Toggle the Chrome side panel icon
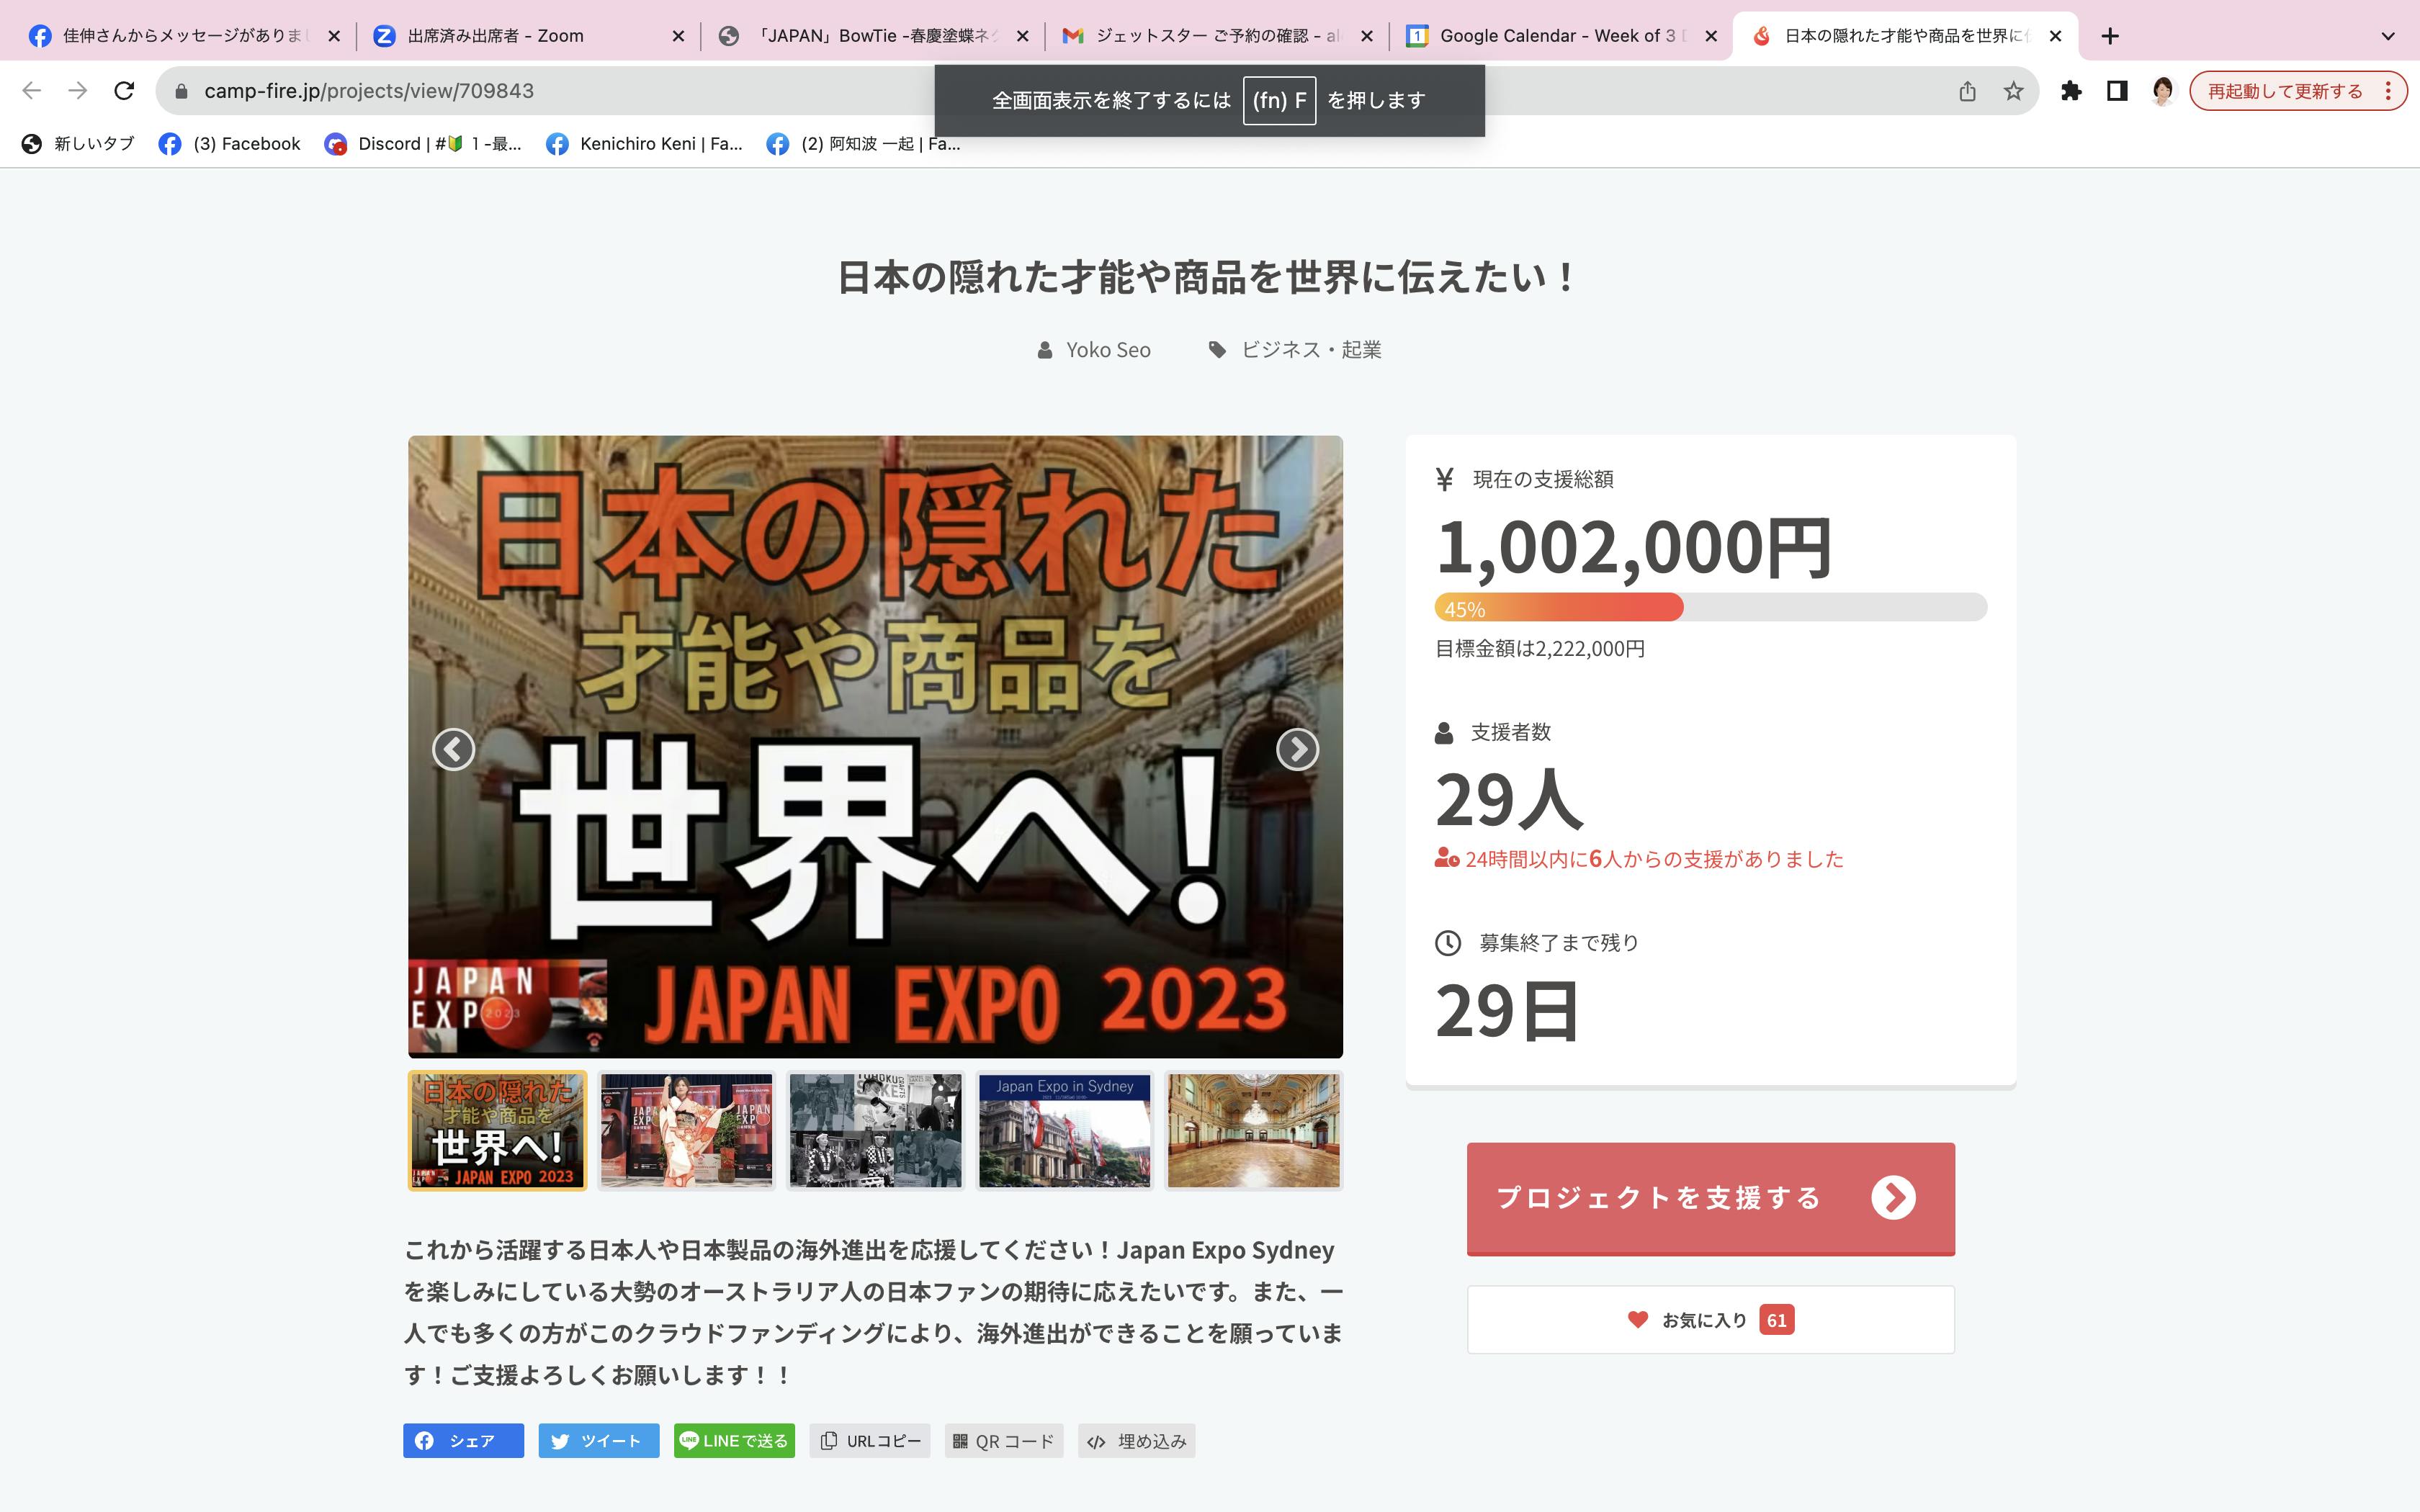The height and width of the screenshot is (1512, 2420). pyautogui.click(x=2116, y=91)
